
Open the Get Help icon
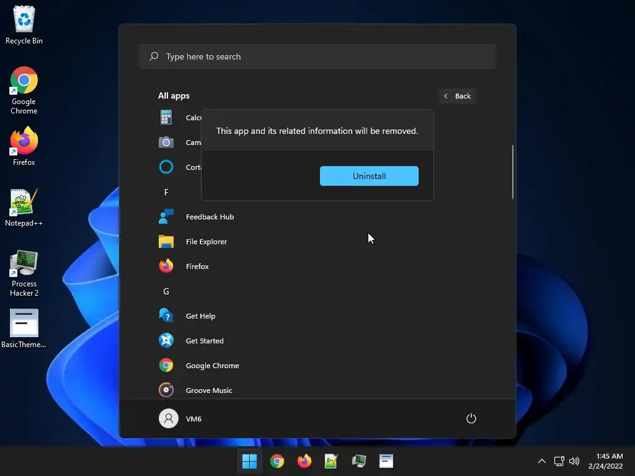(x=166, y=315)
